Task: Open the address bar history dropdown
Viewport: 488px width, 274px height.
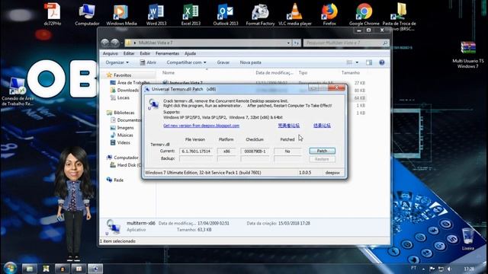Action: coord(288,43)
